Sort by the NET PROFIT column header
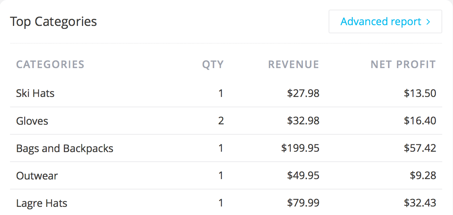The image size is (453, 215). point(403,64)
